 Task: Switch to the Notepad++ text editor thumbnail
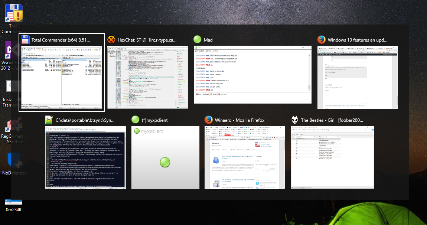click(x=85, y=157)
